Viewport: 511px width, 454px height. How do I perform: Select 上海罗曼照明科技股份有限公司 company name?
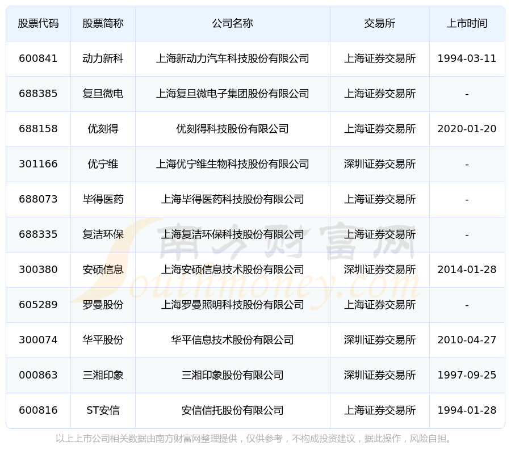coord(232,305)
